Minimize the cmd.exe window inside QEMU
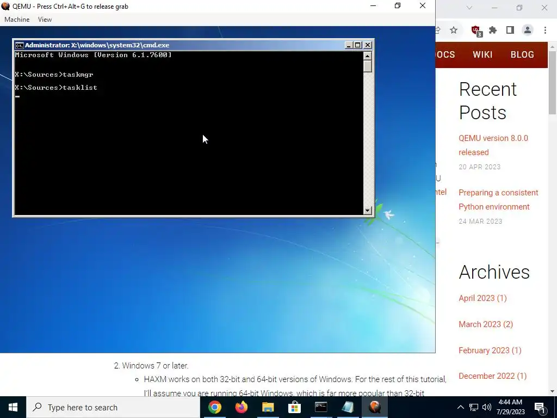 349,45
